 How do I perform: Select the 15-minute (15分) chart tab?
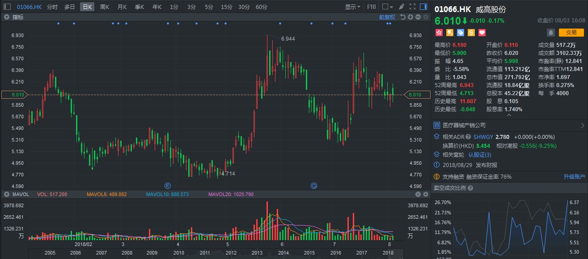(x=226, y=7)
